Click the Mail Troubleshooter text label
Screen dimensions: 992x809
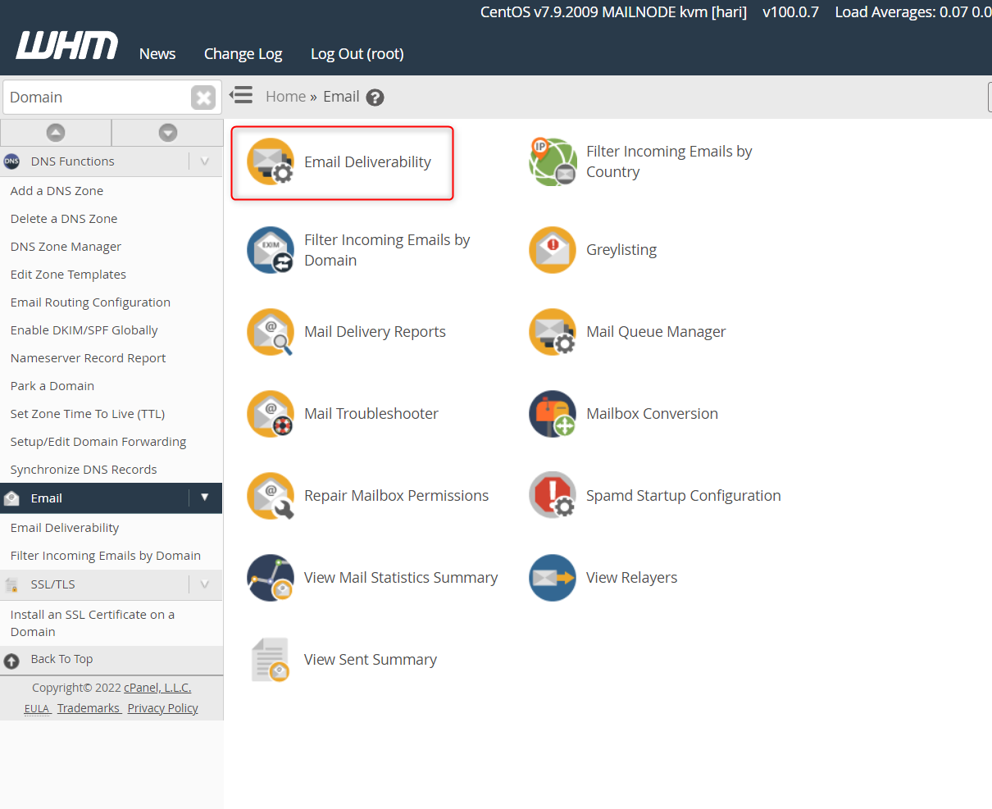click(x=371, y=414)
